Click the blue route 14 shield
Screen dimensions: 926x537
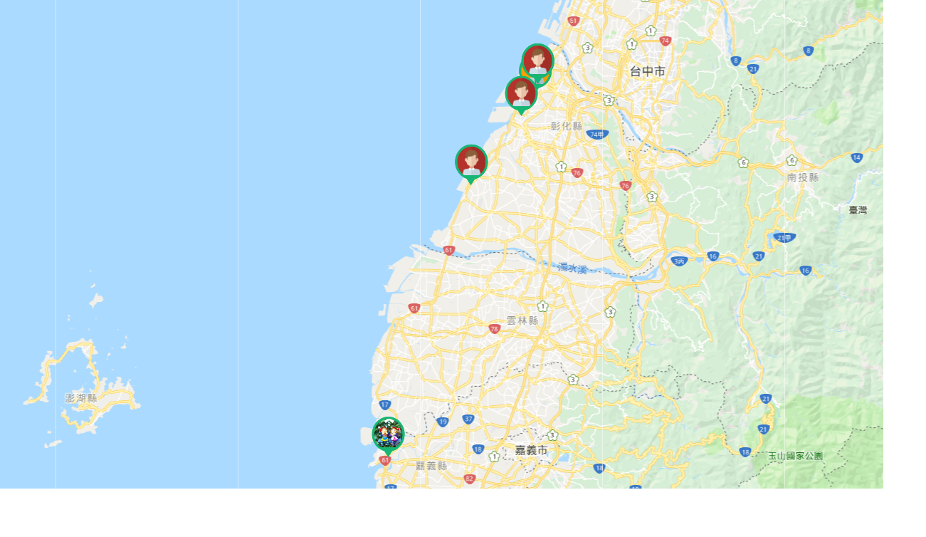pos(856,157)
